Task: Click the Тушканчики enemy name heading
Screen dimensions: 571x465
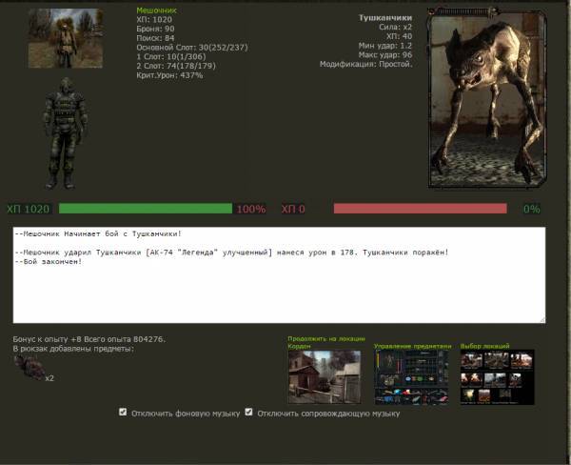Action: (x=384, y=17)
